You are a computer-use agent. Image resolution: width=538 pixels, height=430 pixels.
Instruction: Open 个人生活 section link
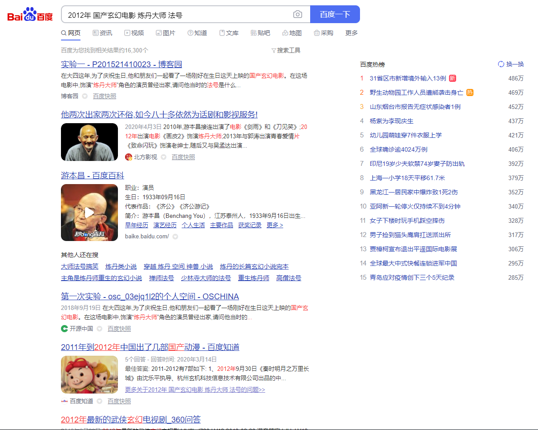193,225
